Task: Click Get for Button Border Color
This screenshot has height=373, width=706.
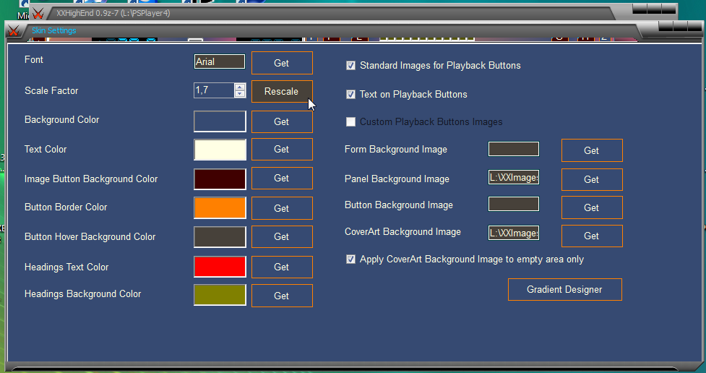Action: coord(282,208)
